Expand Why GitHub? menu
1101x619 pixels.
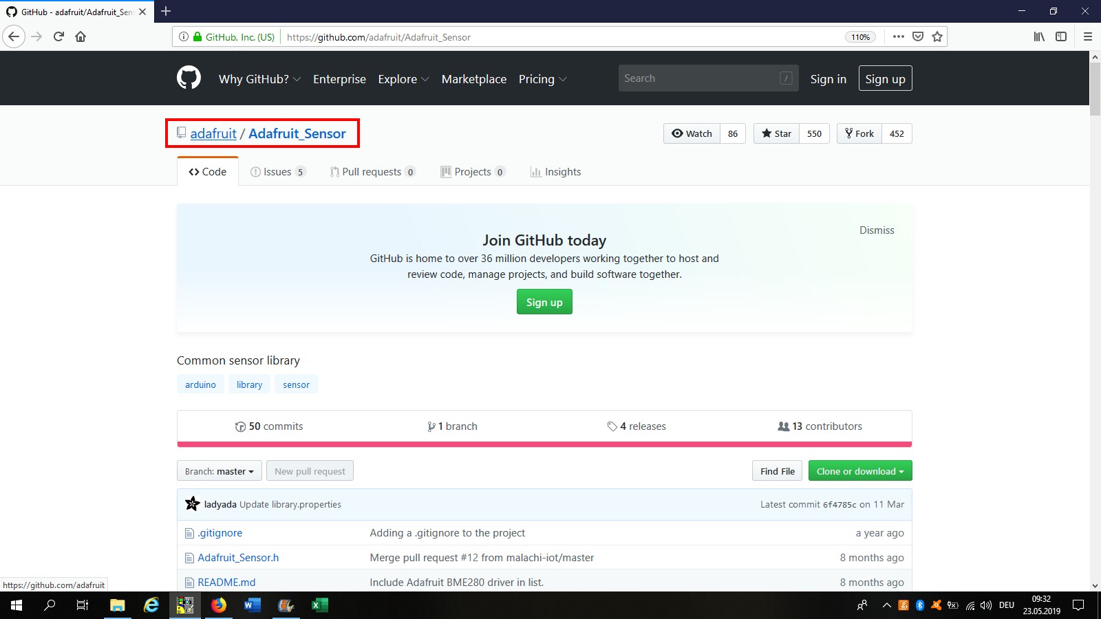click(x=259, y=79)
